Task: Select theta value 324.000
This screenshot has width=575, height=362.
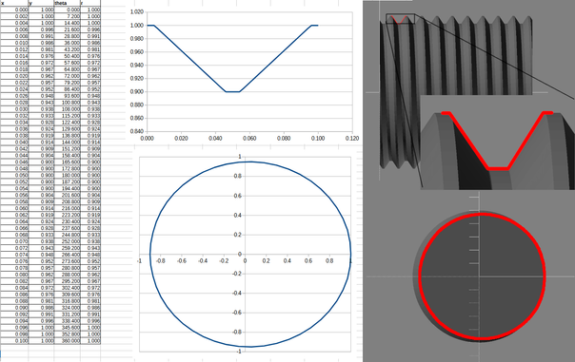Action: 67,308
